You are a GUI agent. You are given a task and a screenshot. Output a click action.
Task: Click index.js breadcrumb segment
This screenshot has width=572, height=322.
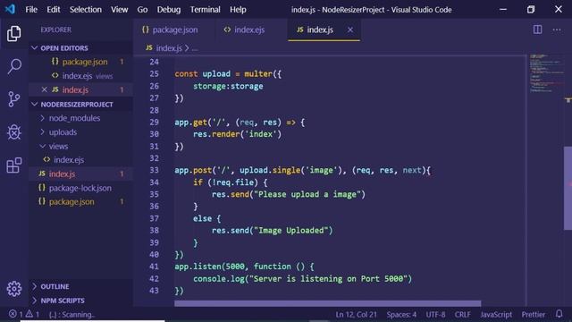pyautogui.click(x=169, y=48)
